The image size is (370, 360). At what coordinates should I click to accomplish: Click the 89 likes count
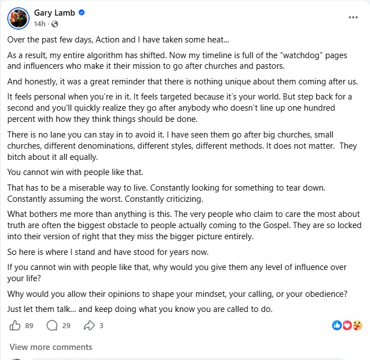click(29, 325)
